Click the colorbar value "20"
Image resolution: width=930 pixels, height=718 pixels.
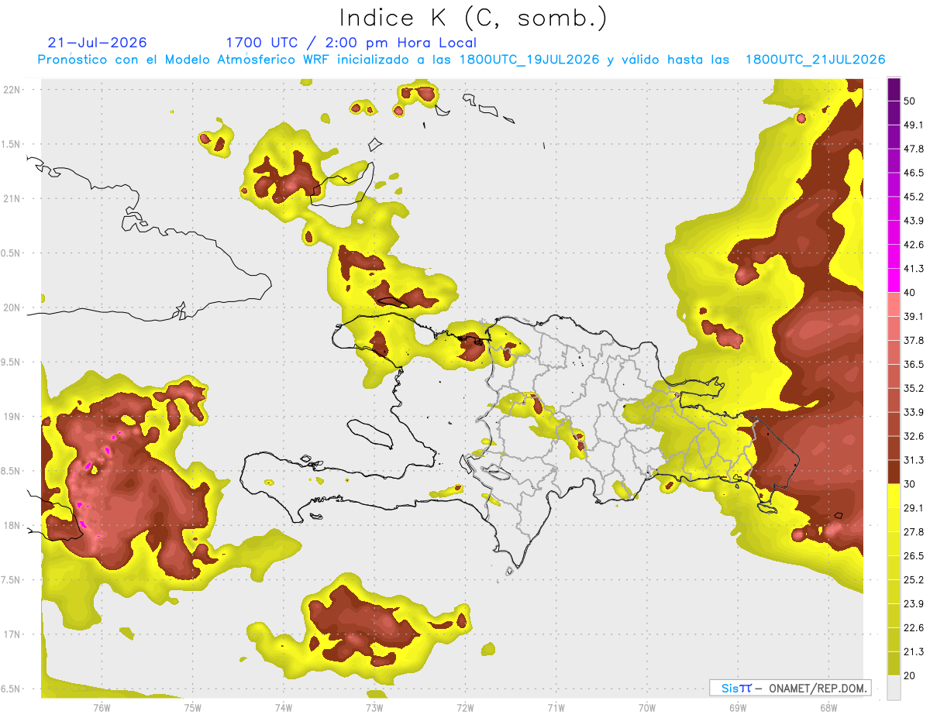coord(911,675)
